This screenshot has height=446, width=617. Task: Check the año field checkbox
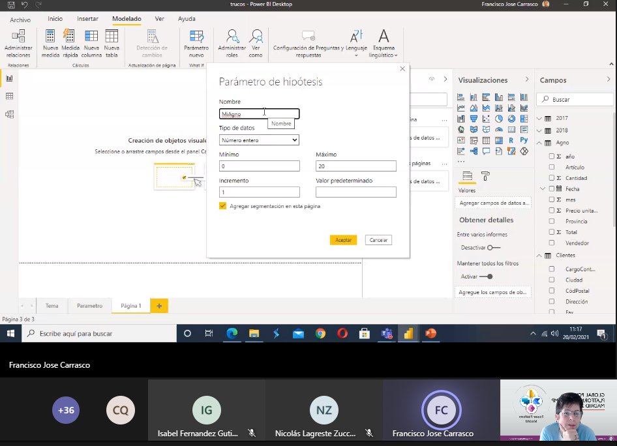(552, 156)
